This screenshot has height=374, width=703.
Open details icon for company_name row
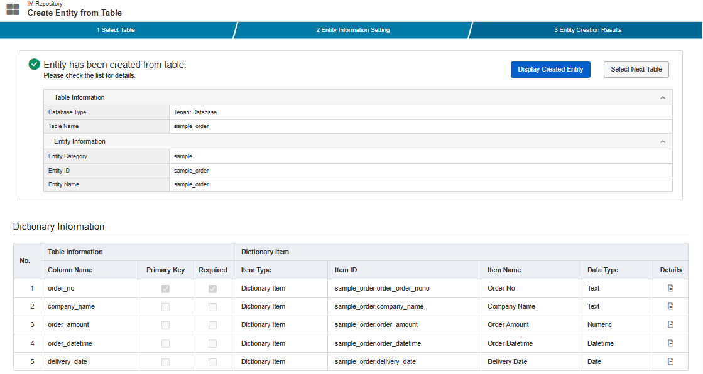671,306
